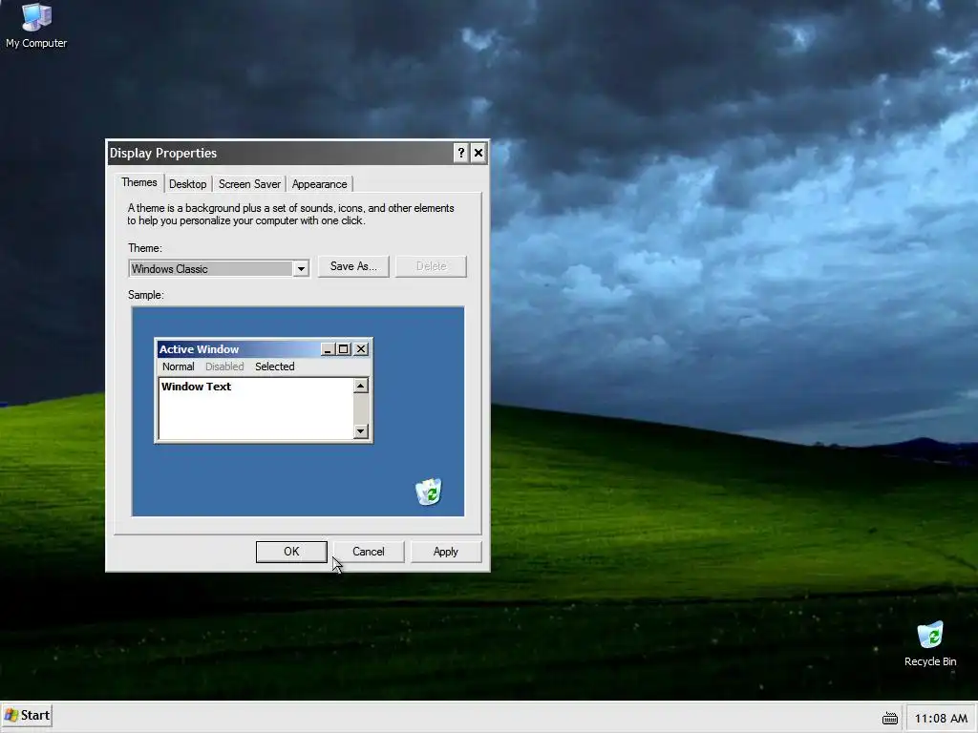Click the sample window's minimize button
The width and height of the screenshot is (978, 733).
[x=329, y=349]
